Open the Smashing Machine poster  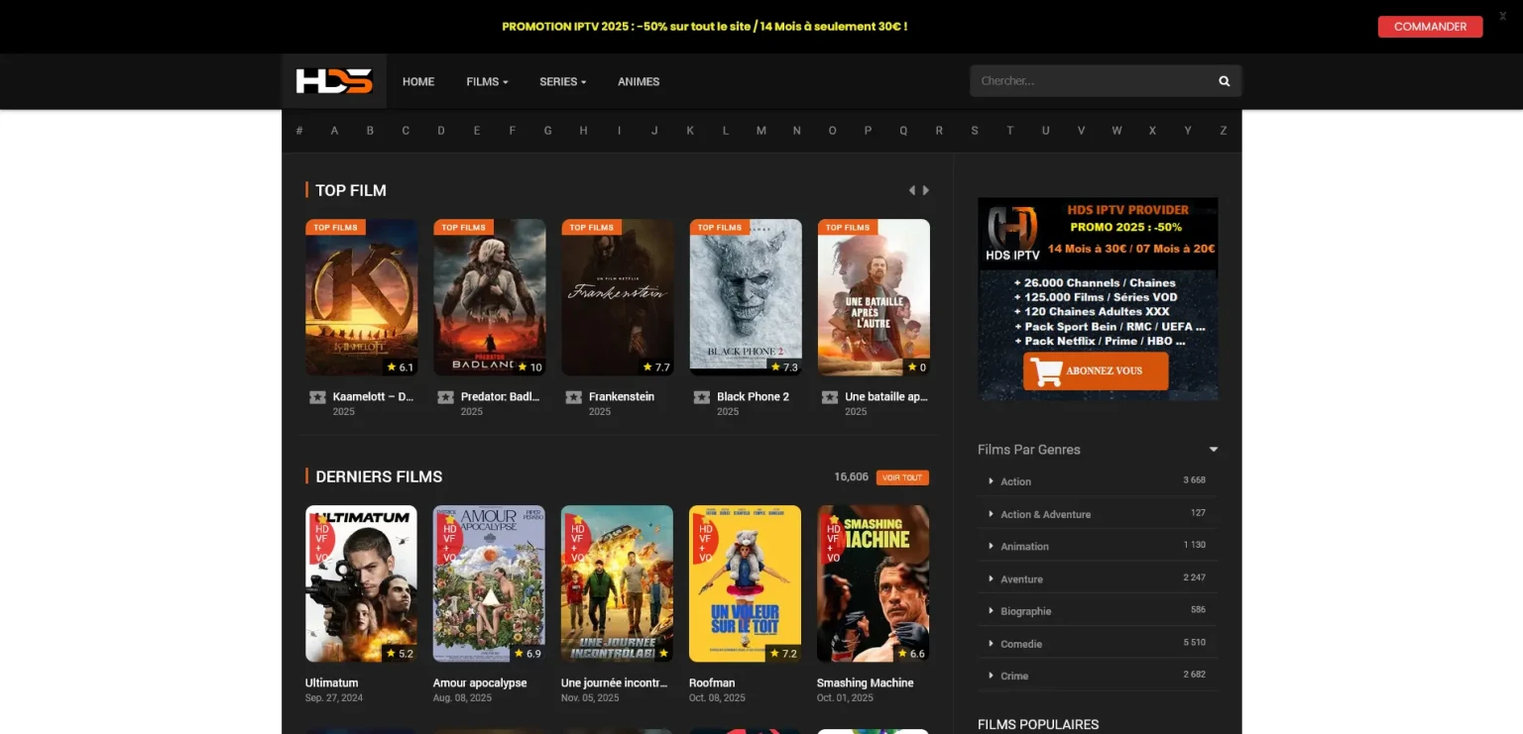(873, 583)
